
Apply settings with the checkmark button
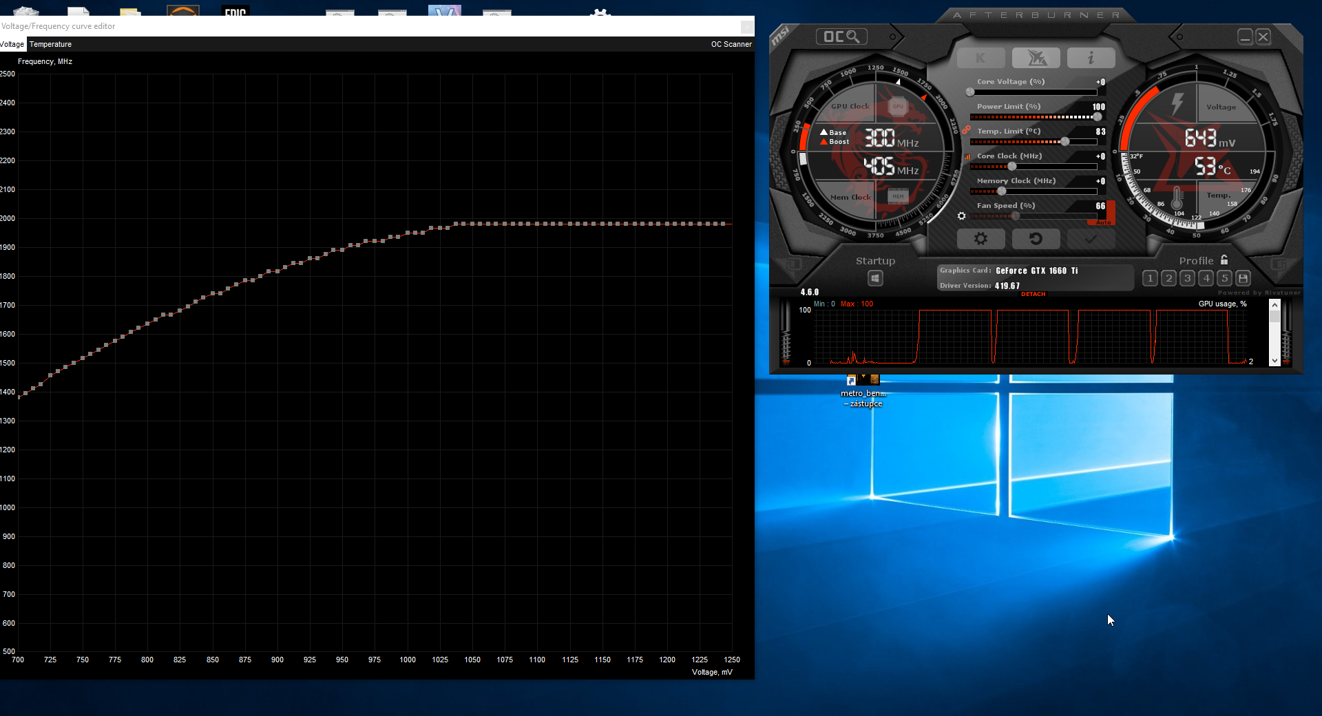[x=1091, y=239]
